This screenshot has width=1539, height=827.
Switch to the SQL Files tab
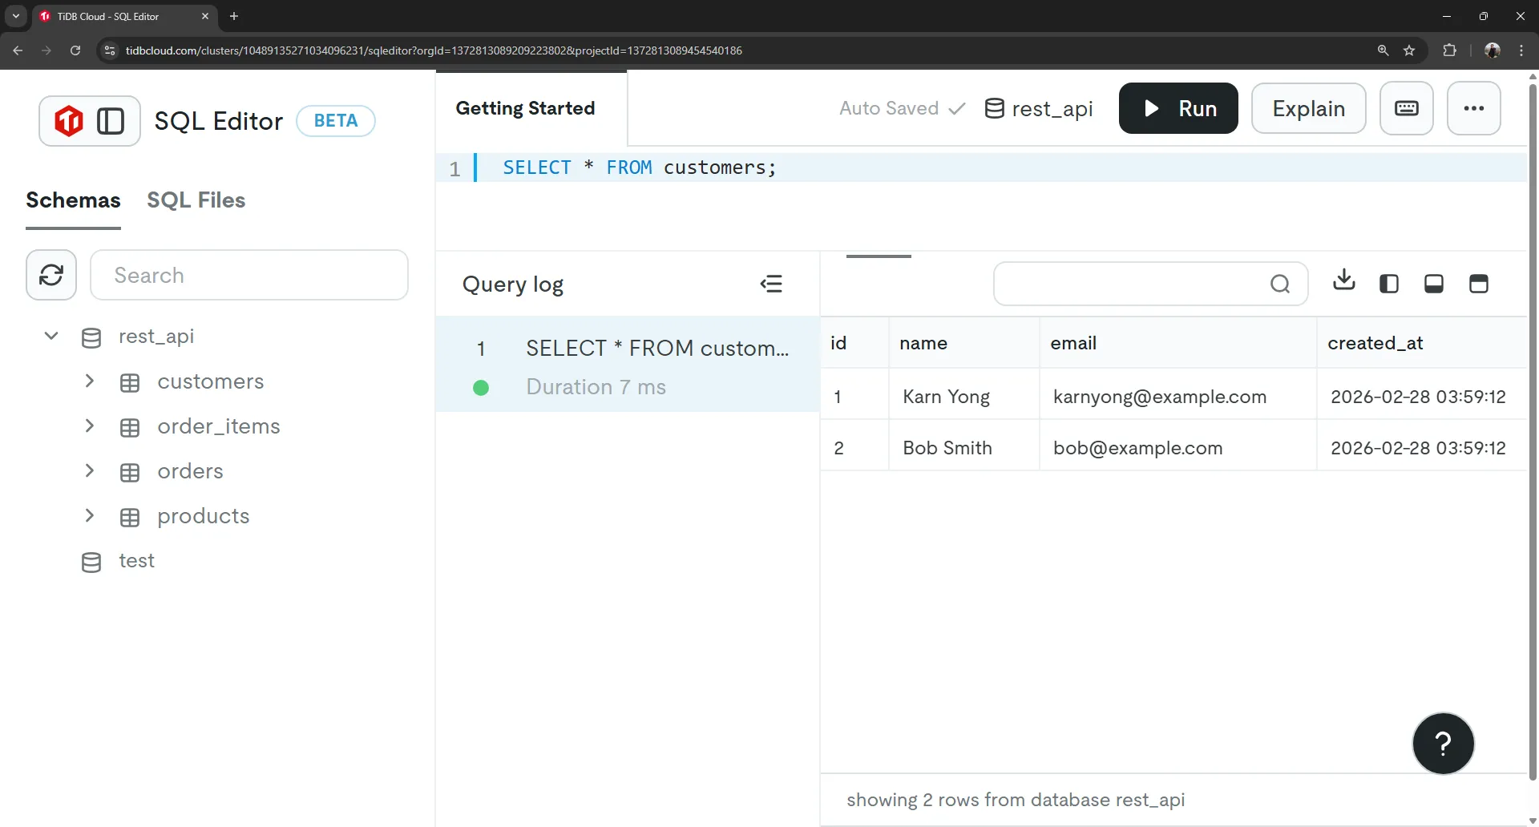[196, 200]
